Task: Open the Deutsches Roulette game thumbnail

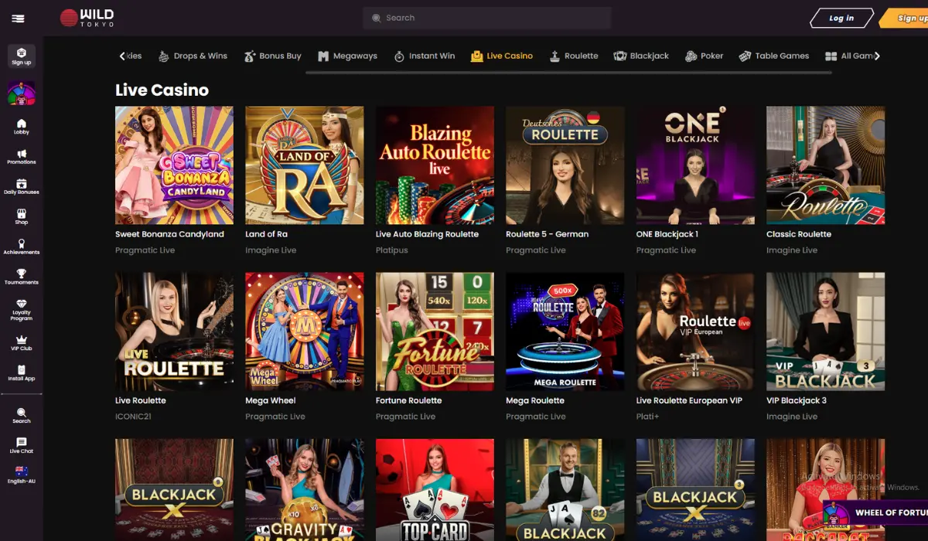Action: [x=565, y=165]
